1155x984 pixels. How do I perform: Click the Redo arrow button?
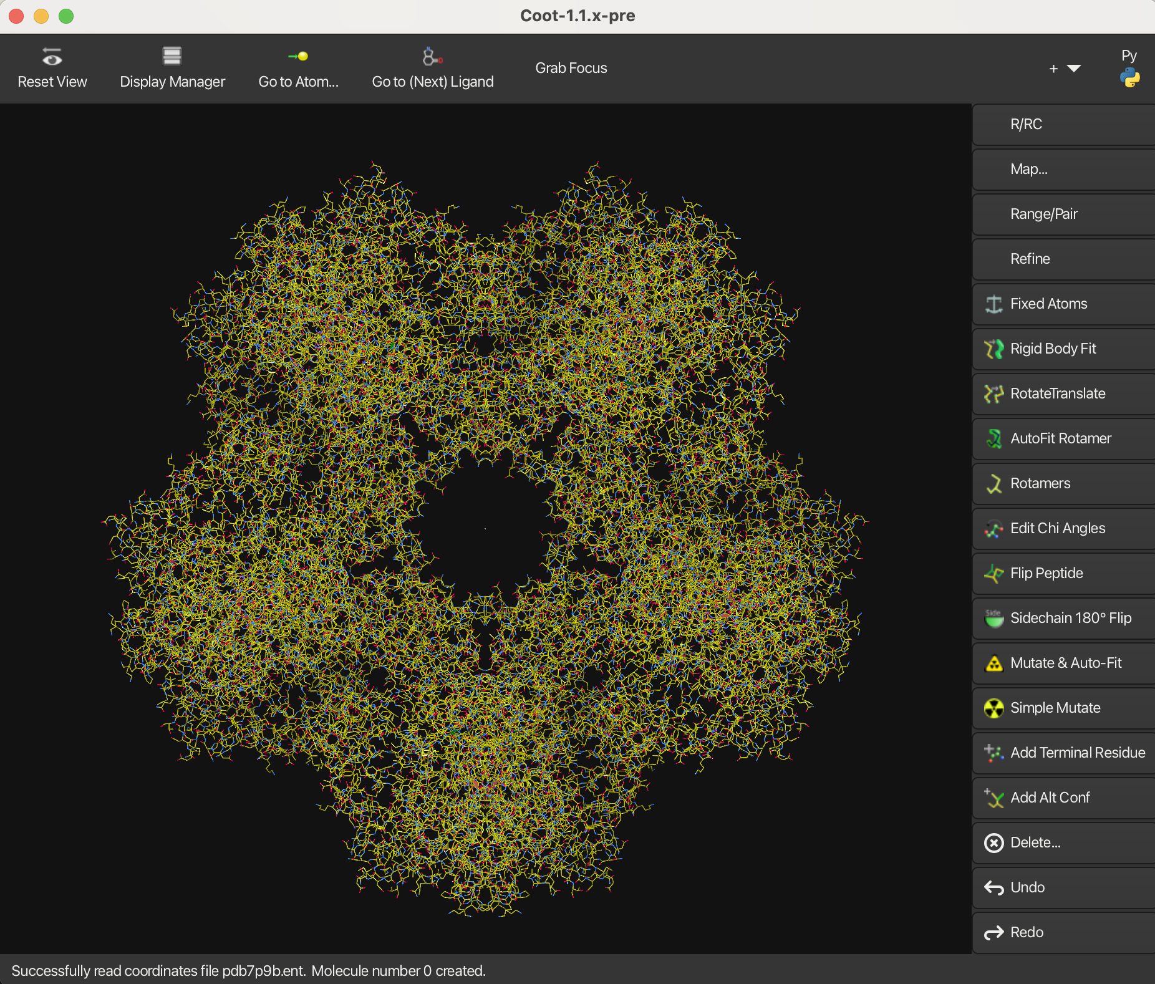pyautogui.click(x=993, y=932)
